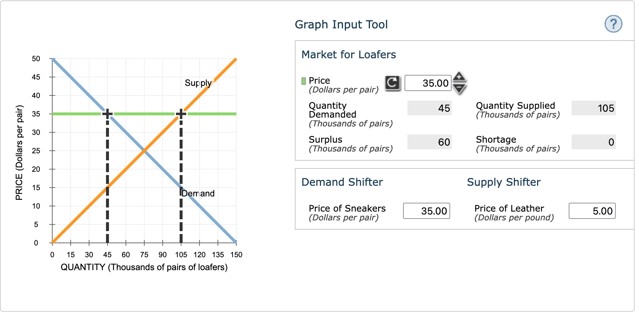This screenshot has width=639, height=314.
Task: Increase price using the up stepper arrow
Action: [x=459, y=77]
